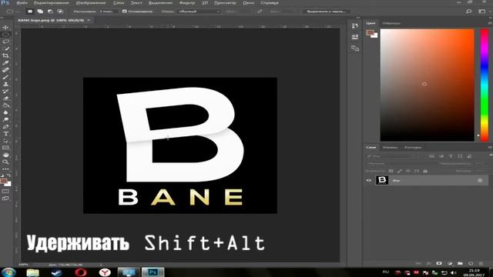493x277 pixels.
Task: Open the Изображение menu
Action: (91, 3)
